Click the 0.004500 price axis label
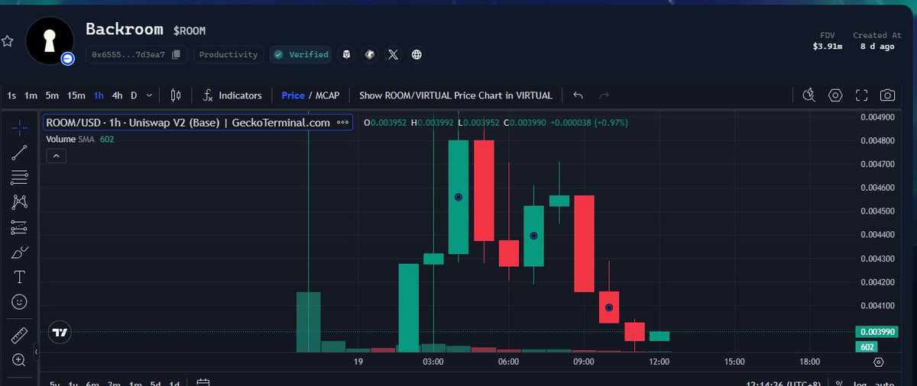Screen dimensions: 917x386 (x=876, y=211)
